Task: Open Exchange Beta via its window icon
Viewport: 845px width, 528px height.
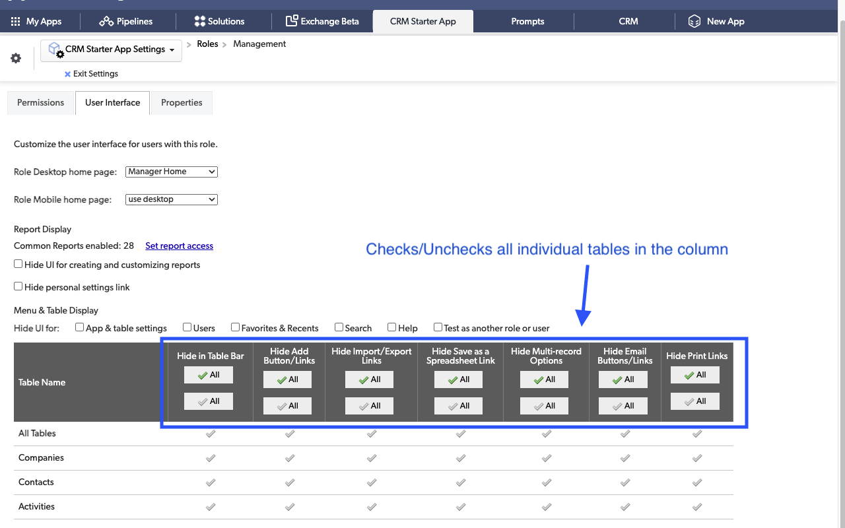Action: 292,21
